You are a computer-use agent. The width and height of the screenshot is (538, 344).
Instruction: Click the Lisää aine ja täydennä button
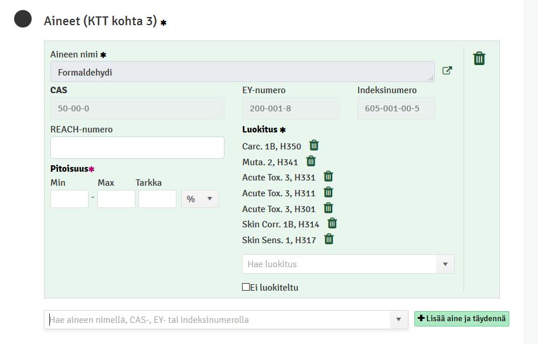[x=461, y=319]
